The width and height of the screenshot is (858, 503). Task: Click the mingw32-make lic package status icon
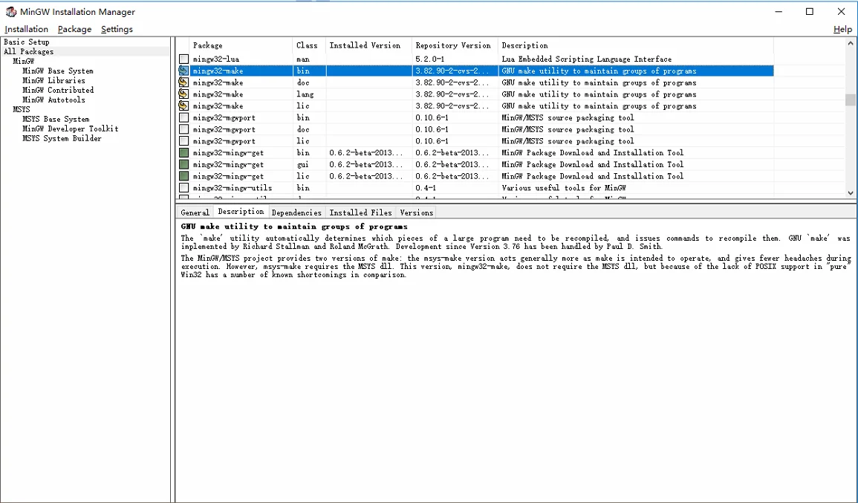pyautogui.click(x=183, y=106)
